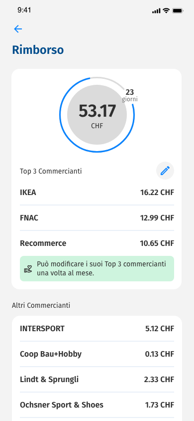The height and width of the screenshot is (421, 194).
Task: Tap the Top 3 Commercianti heading
Action: tap(51, 171)
